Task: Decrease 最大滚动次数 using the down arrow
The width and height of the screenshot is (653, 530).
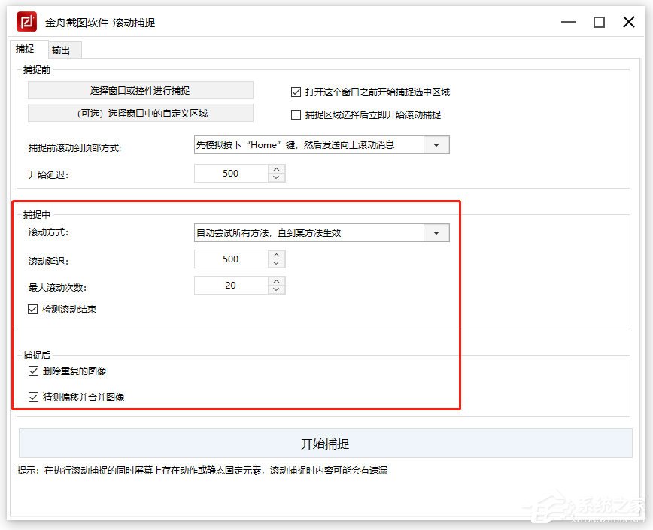Action: pyautogui.click(x=277, y=289)
